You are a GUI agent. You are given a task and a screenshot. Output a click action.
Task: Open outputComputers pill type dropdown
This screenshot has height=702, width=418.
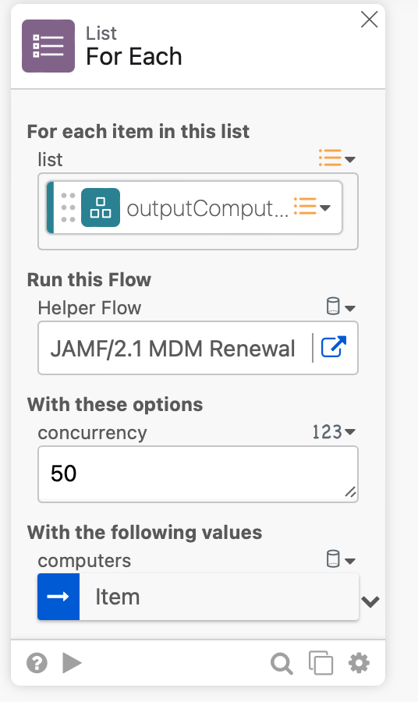[x=312, y=207]
